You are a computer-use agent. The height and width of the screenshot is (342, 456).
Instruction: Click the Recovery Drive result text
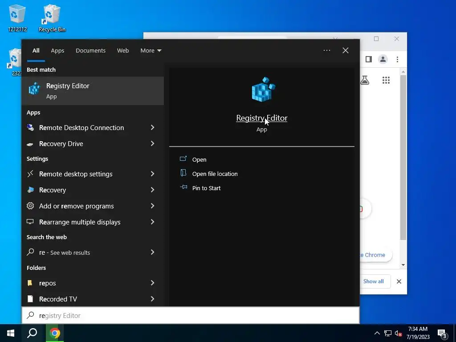[61, 144]
